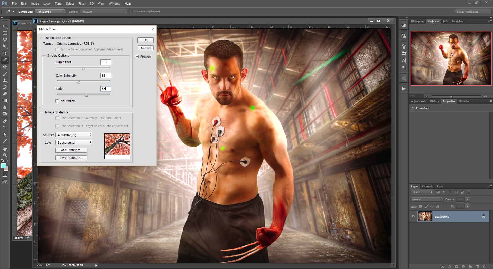Open the Filter menu

point(82,4)
